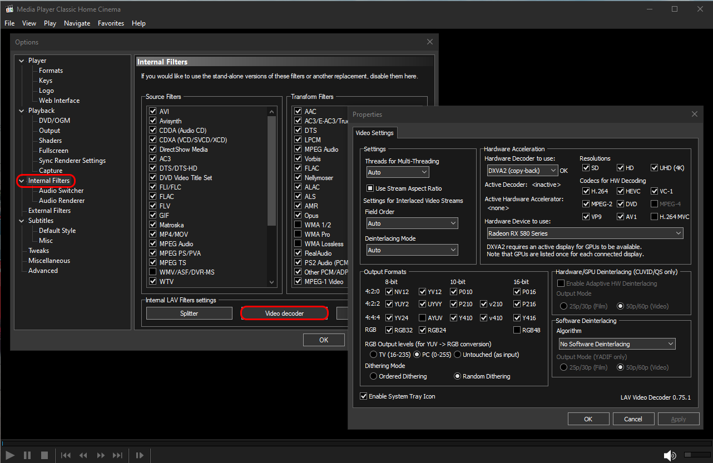Toggle AV1 hardware decoding checkbox
Screen dimensions: 713x463
[x=620, y=217]
